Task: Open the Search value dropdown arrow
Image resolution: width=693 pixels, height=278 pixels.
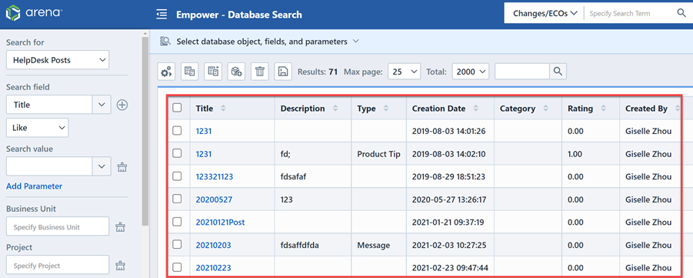Action: pos(102,166)
